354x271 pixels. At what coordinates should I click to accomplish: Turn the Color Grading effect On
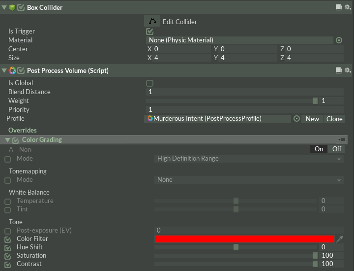[319, 149]
